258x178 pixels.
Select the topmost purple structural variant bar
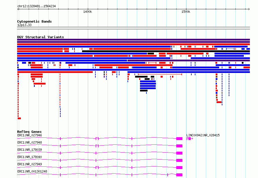pos(133,40)
